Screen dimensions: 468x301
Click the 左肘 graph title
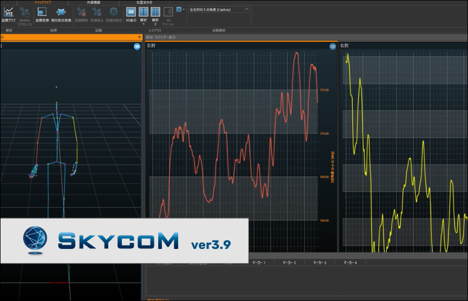pyautogui.click(x=151, y=46)
